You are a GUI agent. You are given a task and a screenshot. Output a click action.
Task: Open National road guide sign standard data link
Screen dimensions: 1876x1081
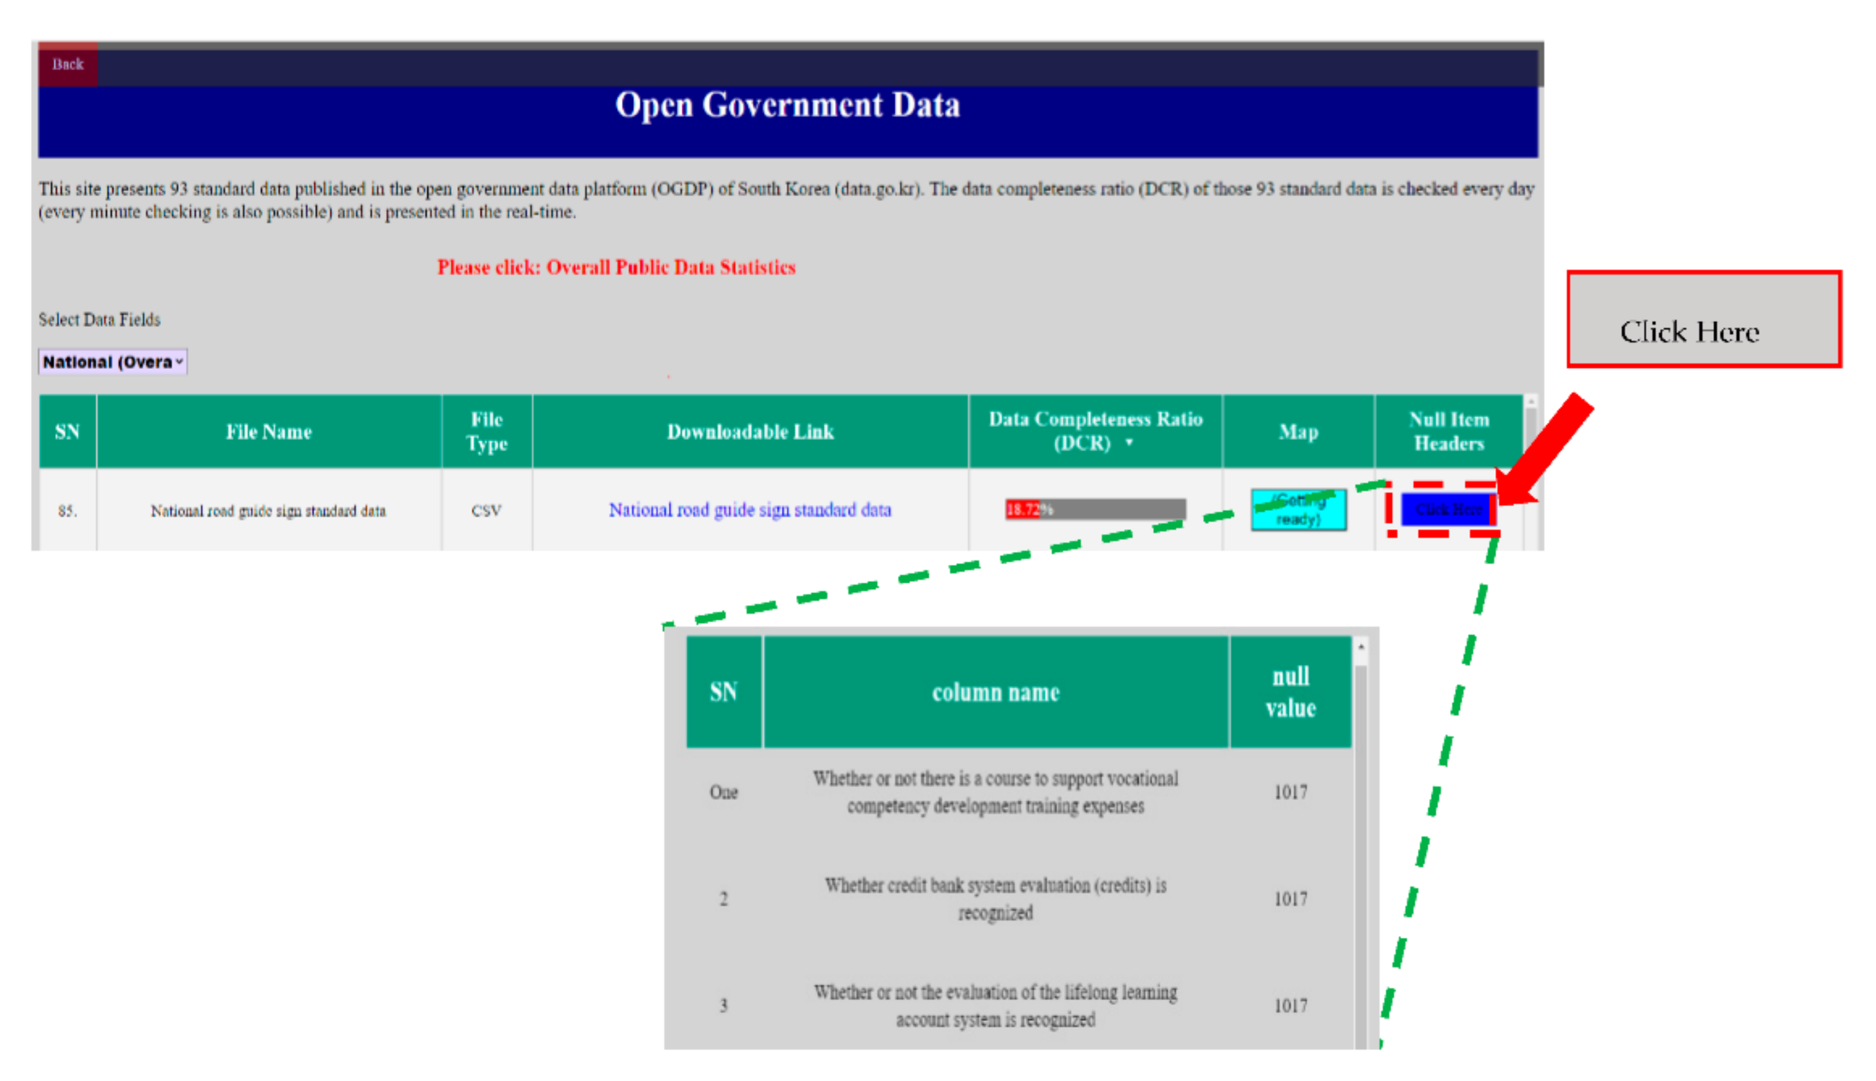(749, 510)
